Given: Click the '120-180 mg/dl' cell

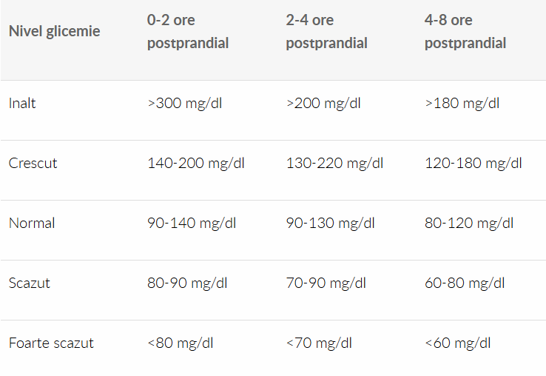Looking at the screenshot, I should pyautogui.click(x=473, y=163).
